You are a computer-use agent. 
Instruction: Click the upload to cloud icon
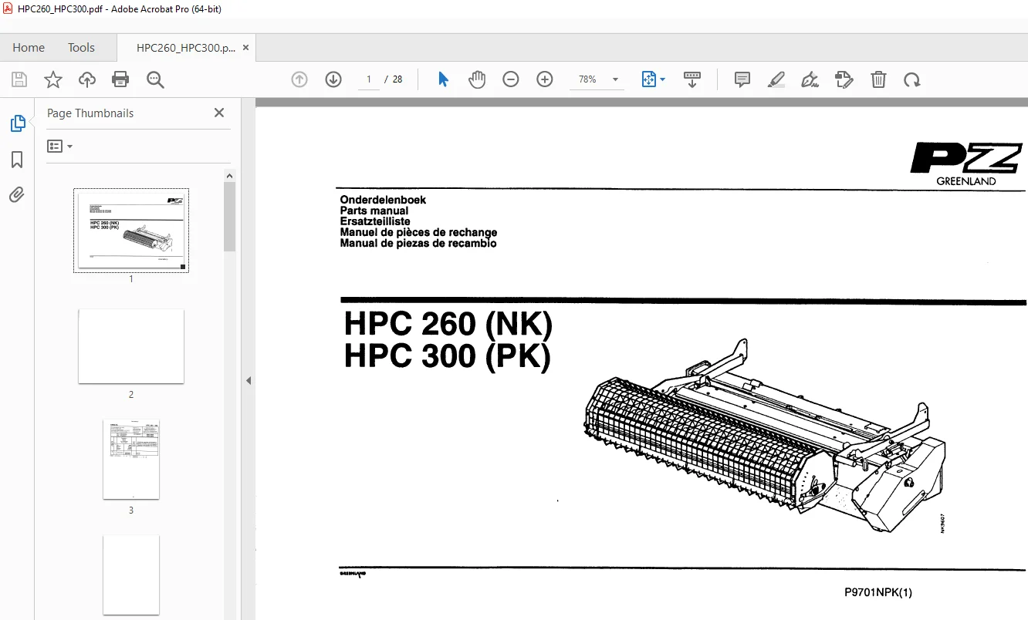pyautogui.click(x=87, y=79)
